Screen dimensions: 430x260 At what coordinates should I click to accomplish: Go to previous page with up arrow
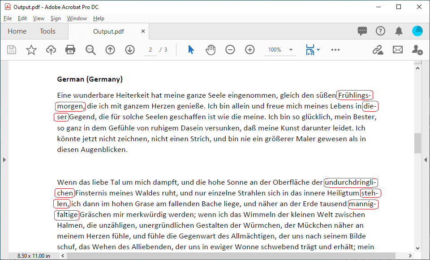[110, 50]
